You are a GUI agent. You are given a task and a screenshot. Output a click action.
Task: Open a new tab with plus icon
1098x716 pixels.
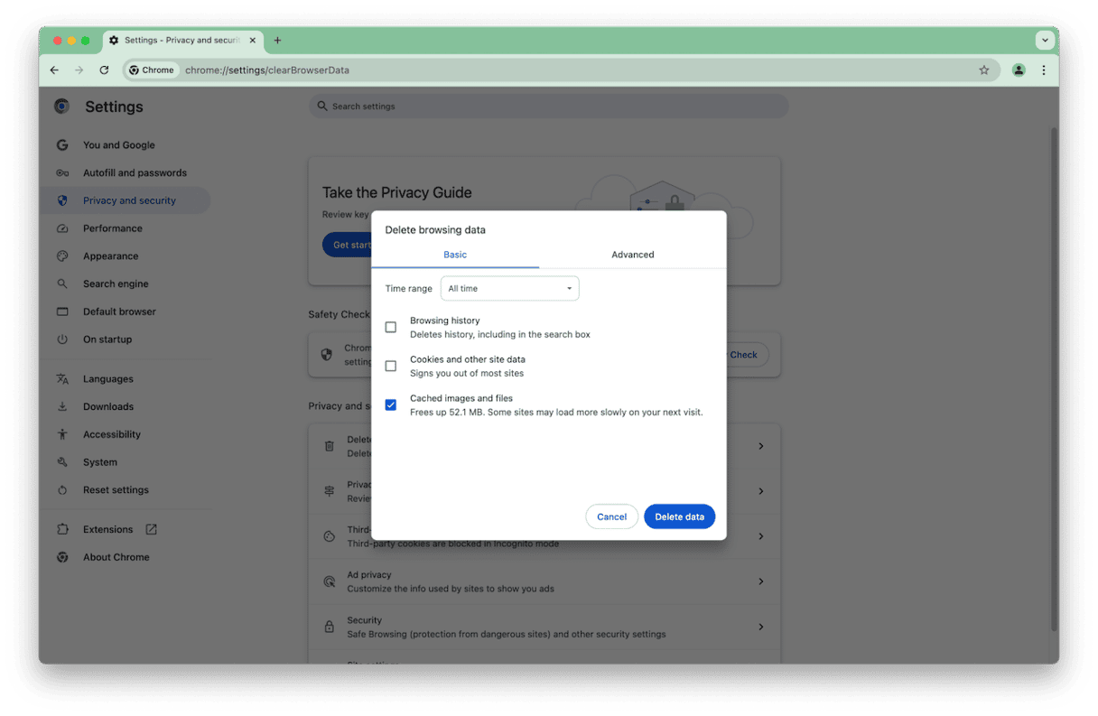click(277, 40)
